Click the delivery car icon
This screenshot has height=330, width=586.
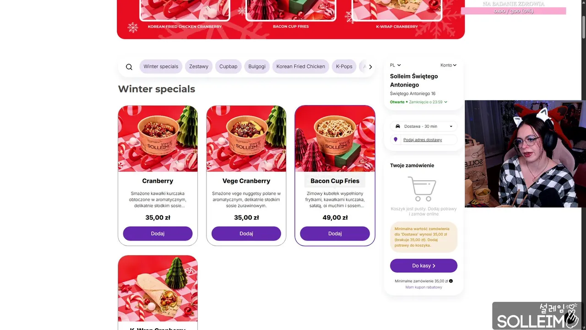tap(397, 126)
